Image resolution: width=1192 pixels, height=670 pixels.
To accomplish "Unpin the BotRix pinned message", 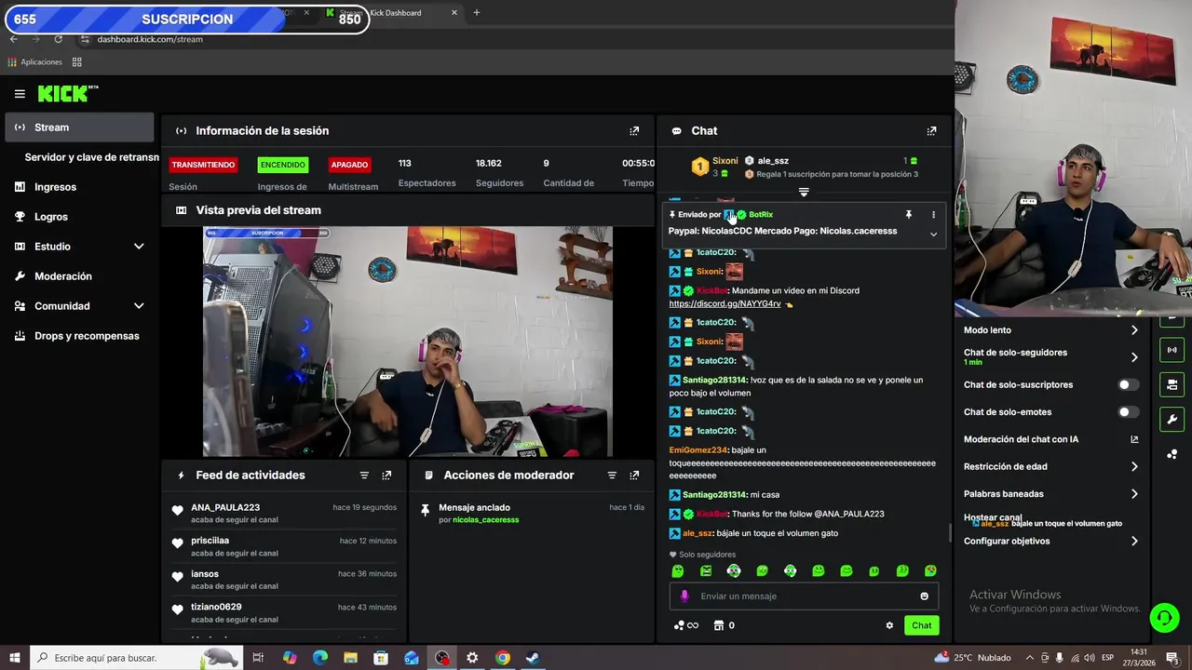I will (x=909, y=215).
